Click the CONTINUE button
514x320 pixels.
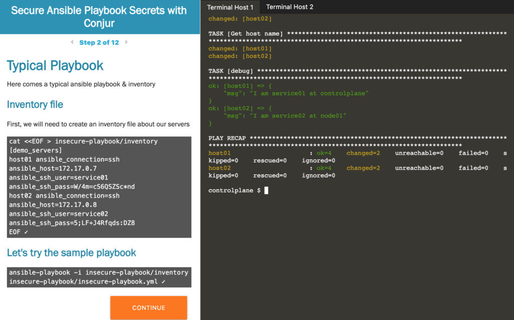[149, 307]
